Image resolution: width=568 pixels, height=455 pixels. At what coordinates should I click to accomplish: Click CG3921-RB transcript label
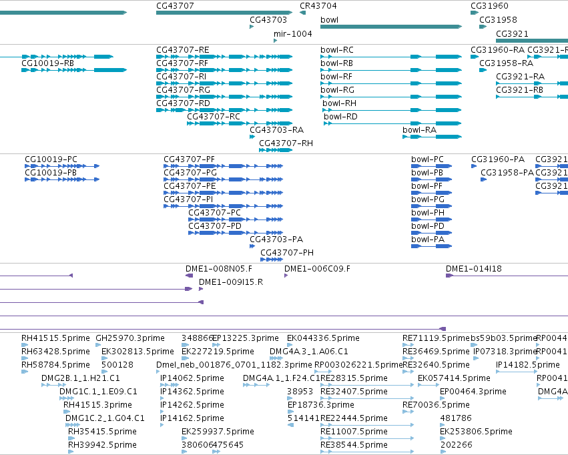tap(519, 90)
